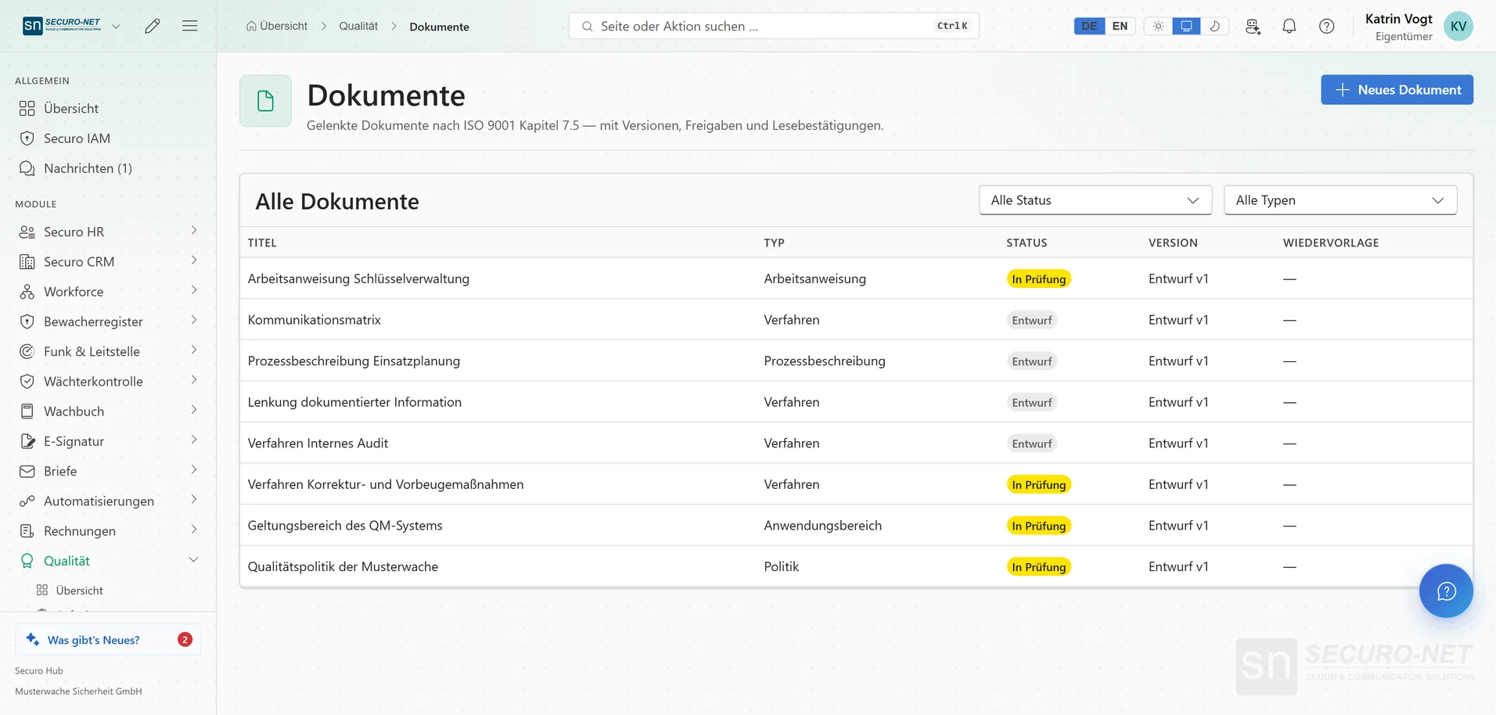The width and height of the screenshot is (1496, 715).
Task: Collapse the Qualität section chevron
Action: coord(193,560)
